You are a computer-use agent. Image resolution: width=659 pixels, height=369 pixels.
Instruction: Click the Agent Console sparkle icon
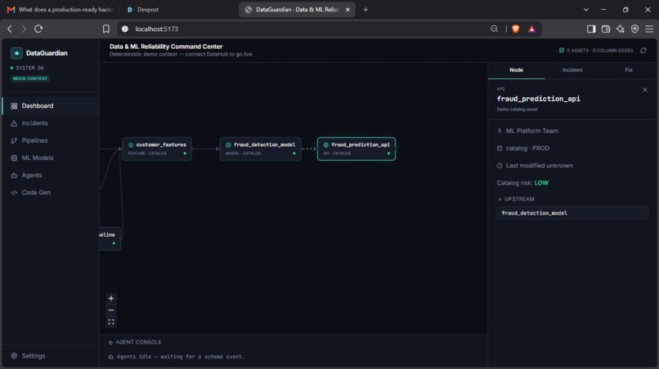110,343
